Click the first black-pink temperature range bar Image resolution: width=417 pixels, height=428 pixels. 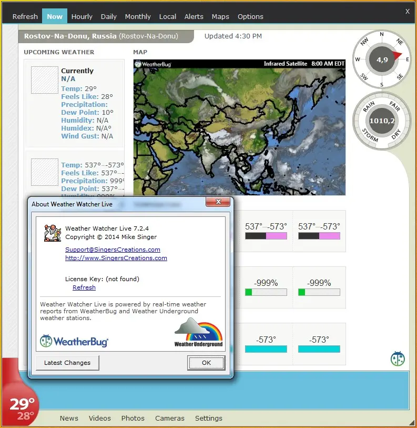(266, 236)
